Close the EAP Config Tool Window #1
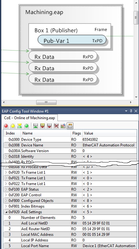The width and height of the screenshot is (139, 249). coord(136,111)
